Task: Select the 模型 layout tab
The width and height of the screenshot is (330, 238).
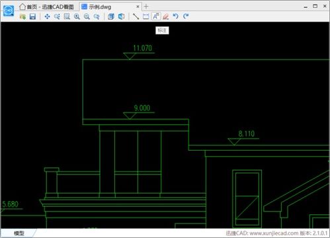Action: click(x=19, y=233)
